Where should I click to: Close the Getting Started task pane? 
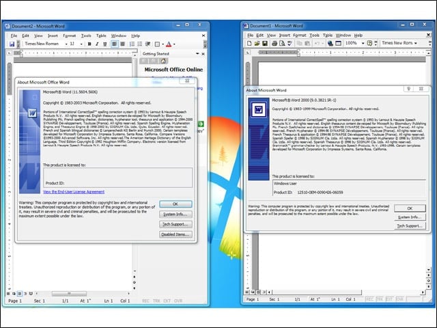(203, 54)
